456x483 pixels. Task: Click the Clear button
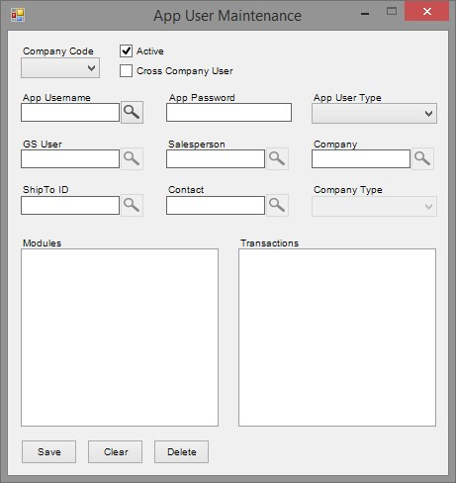coord(116,451)
